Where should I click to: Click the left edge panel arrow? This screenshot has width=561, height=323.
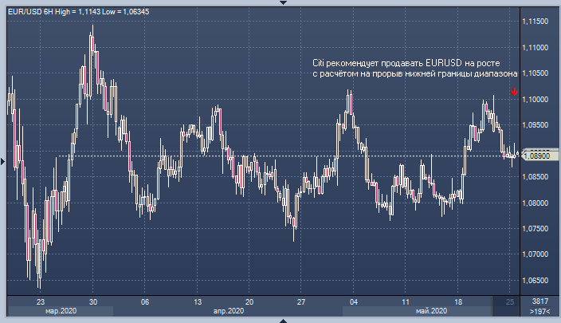point(3,161)
